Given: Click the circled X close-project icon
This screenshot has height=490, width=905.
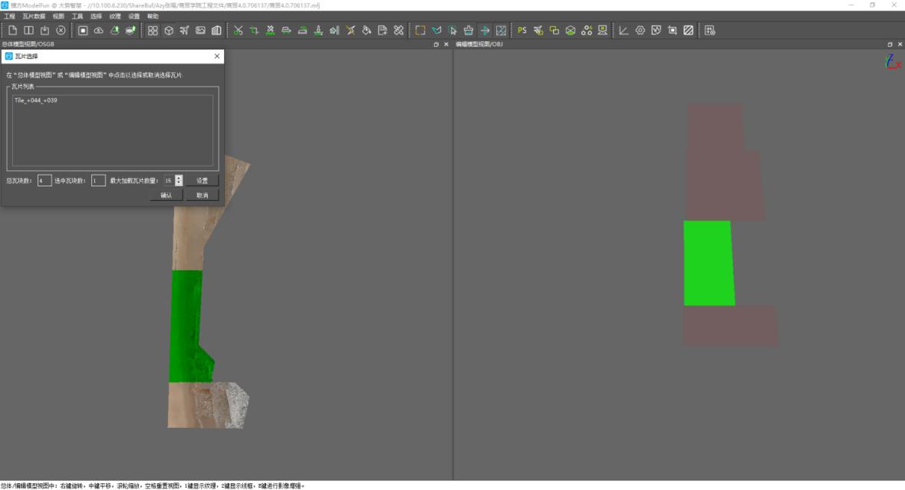Looking at the screenshot, I should tap(61, 30).
